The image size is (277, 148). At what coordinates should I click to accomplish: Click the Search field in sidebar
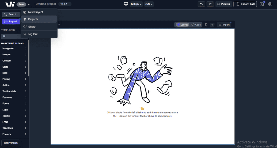tap(11, 14)
